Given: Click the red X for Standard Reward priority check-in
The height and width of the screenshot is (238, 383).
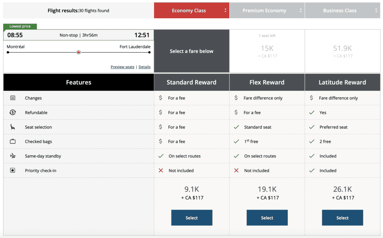Looking at the screenshot, I should point(161,170).
